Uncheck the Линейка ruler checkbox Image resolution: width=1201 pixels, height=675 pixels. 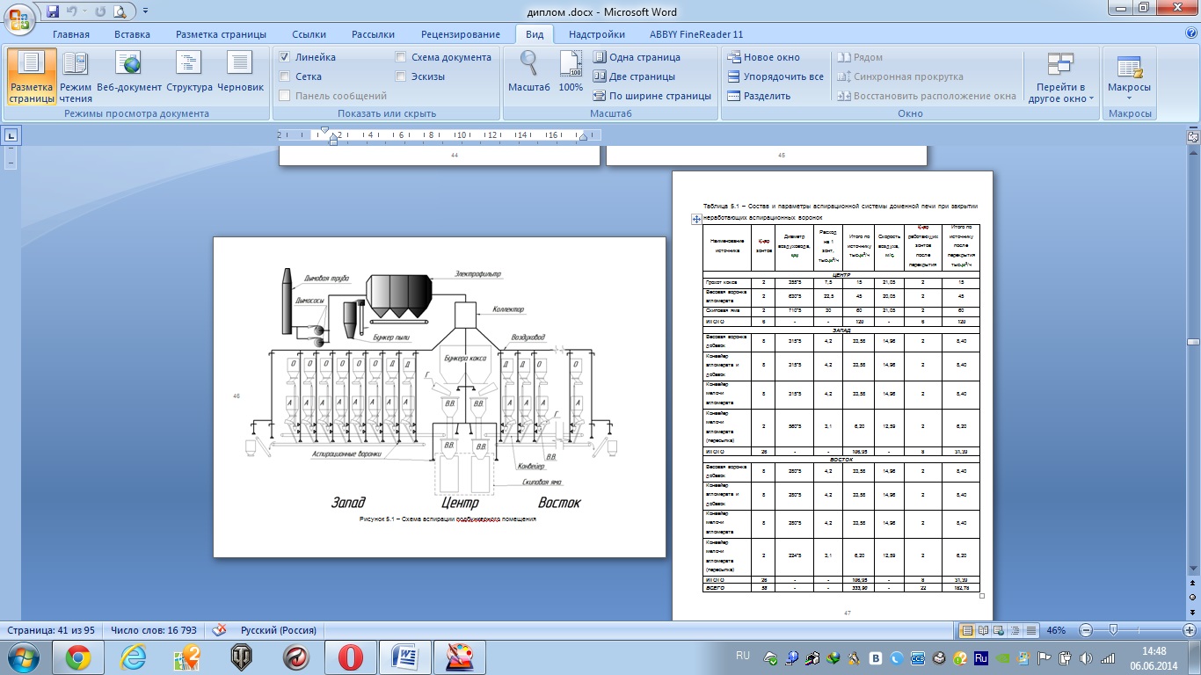(285, 57)
